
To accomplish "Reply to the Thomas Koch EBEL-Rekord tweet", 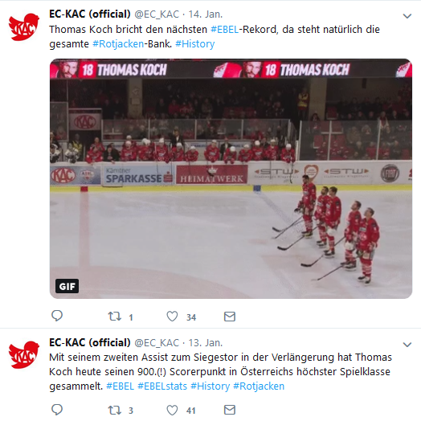I will pos(57,316).
